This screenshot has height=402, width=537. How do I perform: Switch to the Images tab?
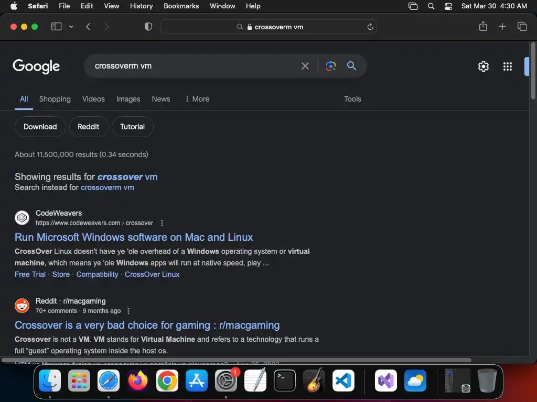[128, 99]
